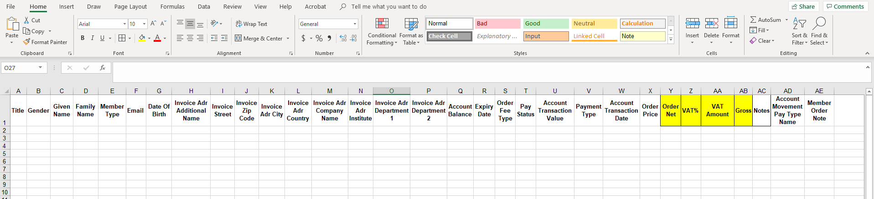Image resolution: width=874 pixels, height=199 pixels.
Task: Click the Share button
Action: [x=803, y=6]
